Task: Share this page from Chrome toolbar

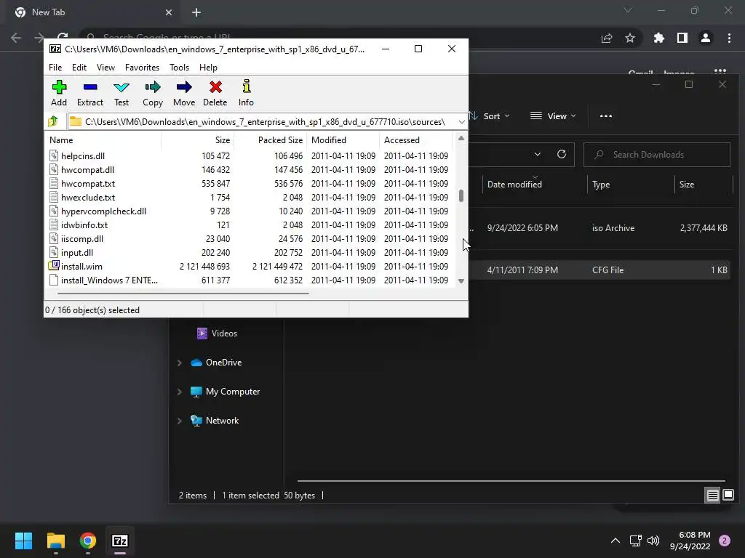Action: pyautogui.click(x=607, y=38)
